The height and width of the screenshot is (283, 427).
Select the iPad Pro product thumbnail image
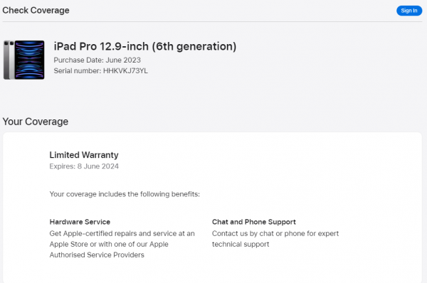point(24,60)
